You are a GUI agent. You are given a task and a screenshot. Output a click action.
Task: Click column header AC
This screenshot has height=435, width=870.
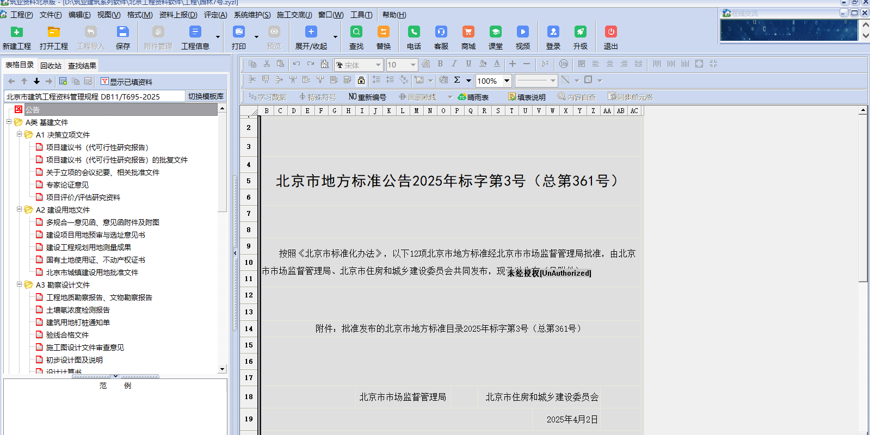pos(634,111)
